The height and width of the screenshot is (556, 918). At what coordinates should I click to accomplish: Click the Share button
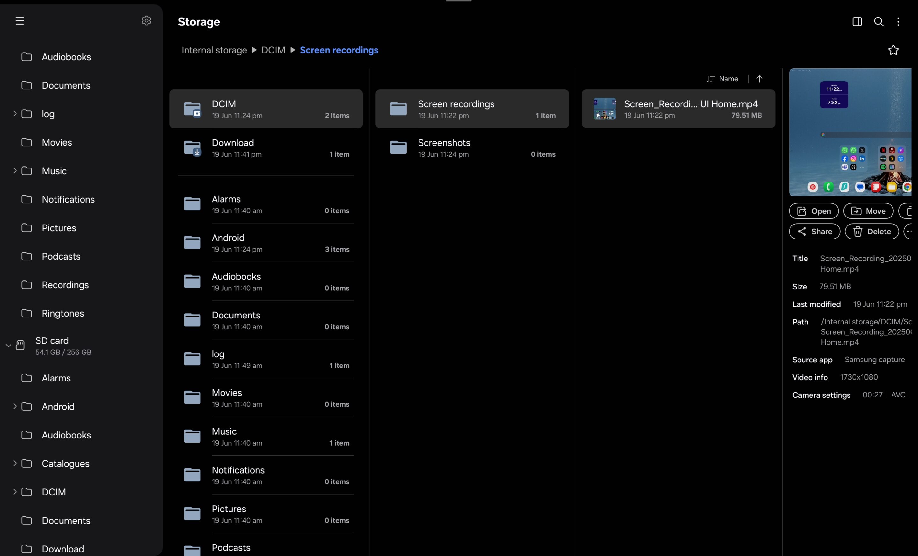pos(814,232)
